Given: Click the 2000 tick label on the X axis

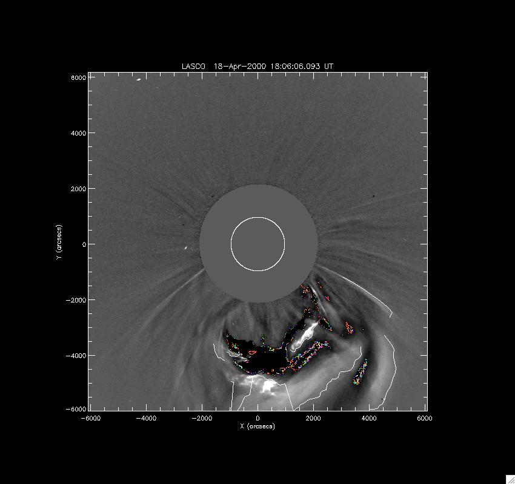Looking at the screenshot, I should click(x=313, y=418).
